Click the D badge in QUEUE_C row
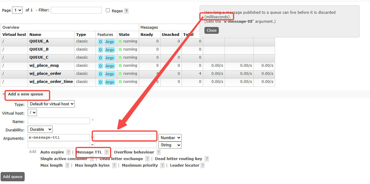The image size is (370, 184). pos(100,58)
